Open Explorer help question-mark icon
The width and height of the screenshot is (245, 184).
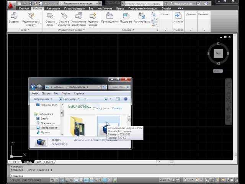pos(125,99)
